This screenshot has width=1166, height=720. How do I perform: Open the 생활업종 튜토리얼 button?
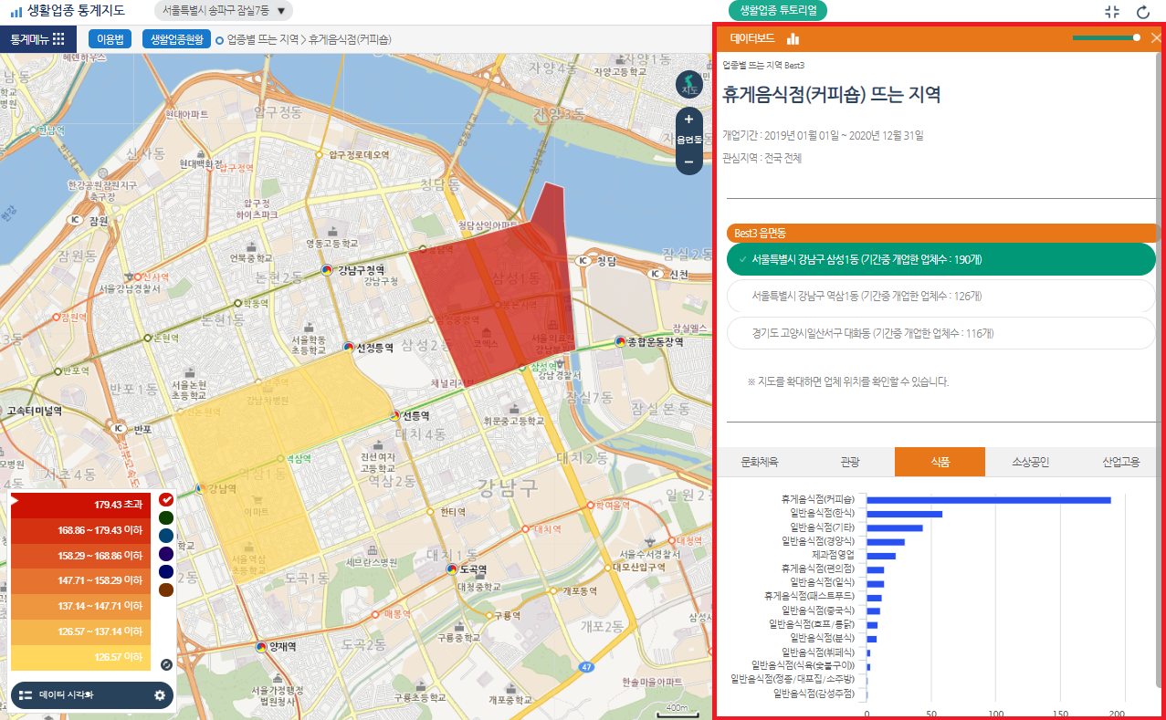pyautogui.click(x=778, y=11)
